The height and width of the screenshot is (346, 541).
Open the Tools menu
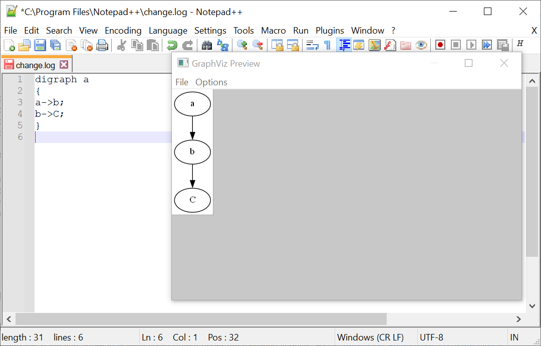243,31
